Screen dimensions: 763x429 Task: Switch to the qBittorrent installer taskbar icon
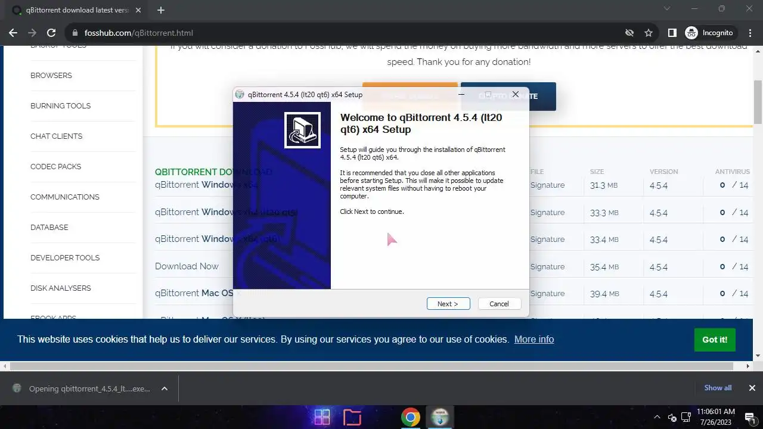440,417
